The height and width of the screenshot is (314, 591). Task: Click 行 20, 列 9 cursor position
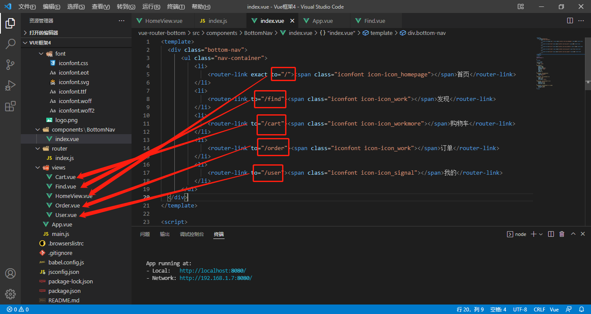[x=470, y=310]
